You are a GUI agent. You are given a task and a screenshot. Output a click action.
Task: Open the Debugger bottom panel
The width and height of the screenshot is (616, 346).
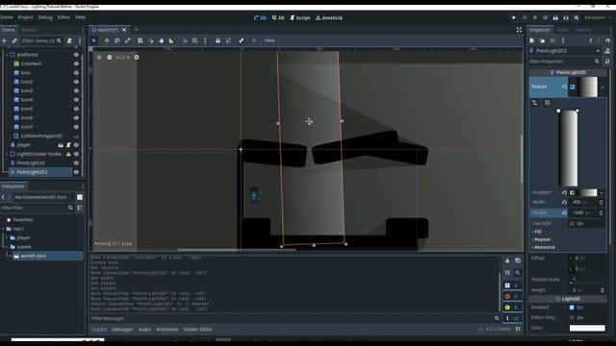tap(122, 329)
